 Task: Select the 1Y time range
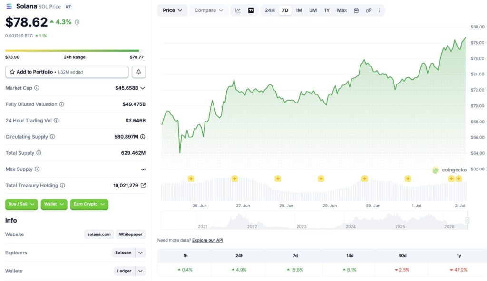327,10
